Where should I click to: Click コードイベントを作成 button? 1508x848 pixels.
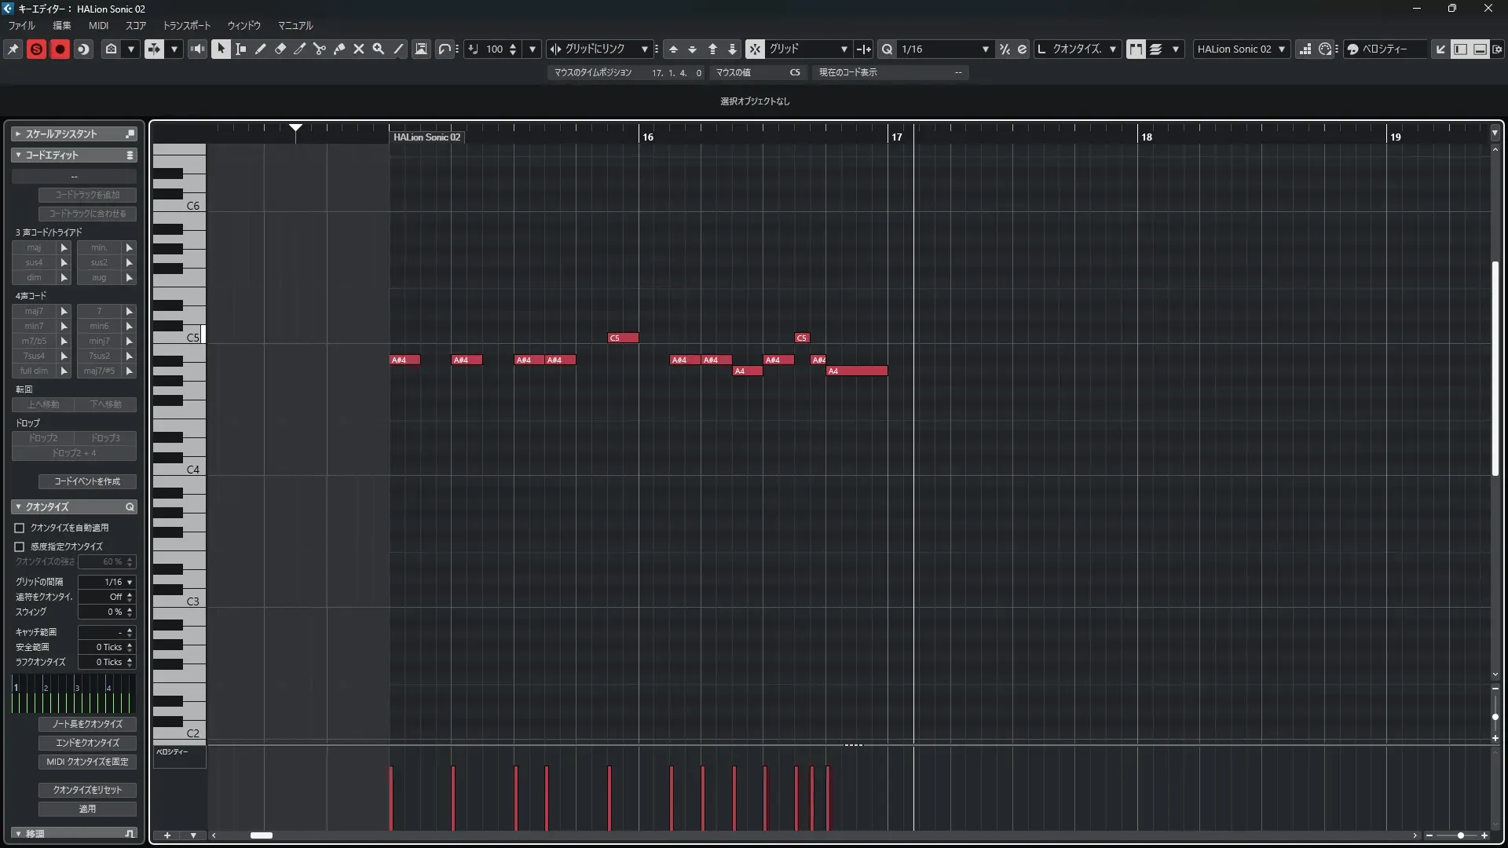(x=87, y=481)
